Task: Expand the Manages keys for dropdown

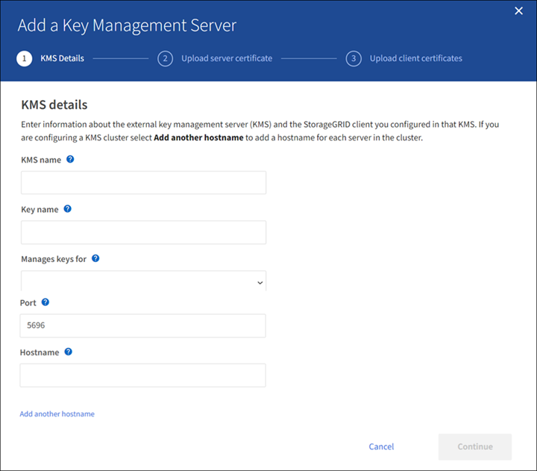Action: coord(142,282)
